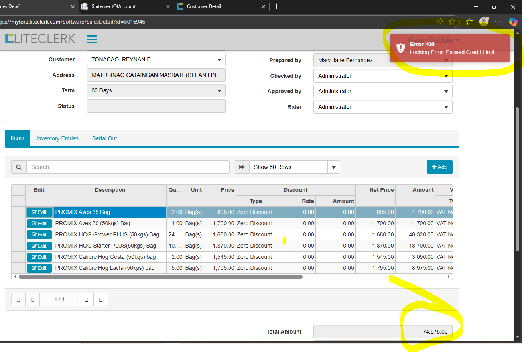Click browser favorites star icon
The height and width of the screenshot is (352, 524).
[452, 22]
